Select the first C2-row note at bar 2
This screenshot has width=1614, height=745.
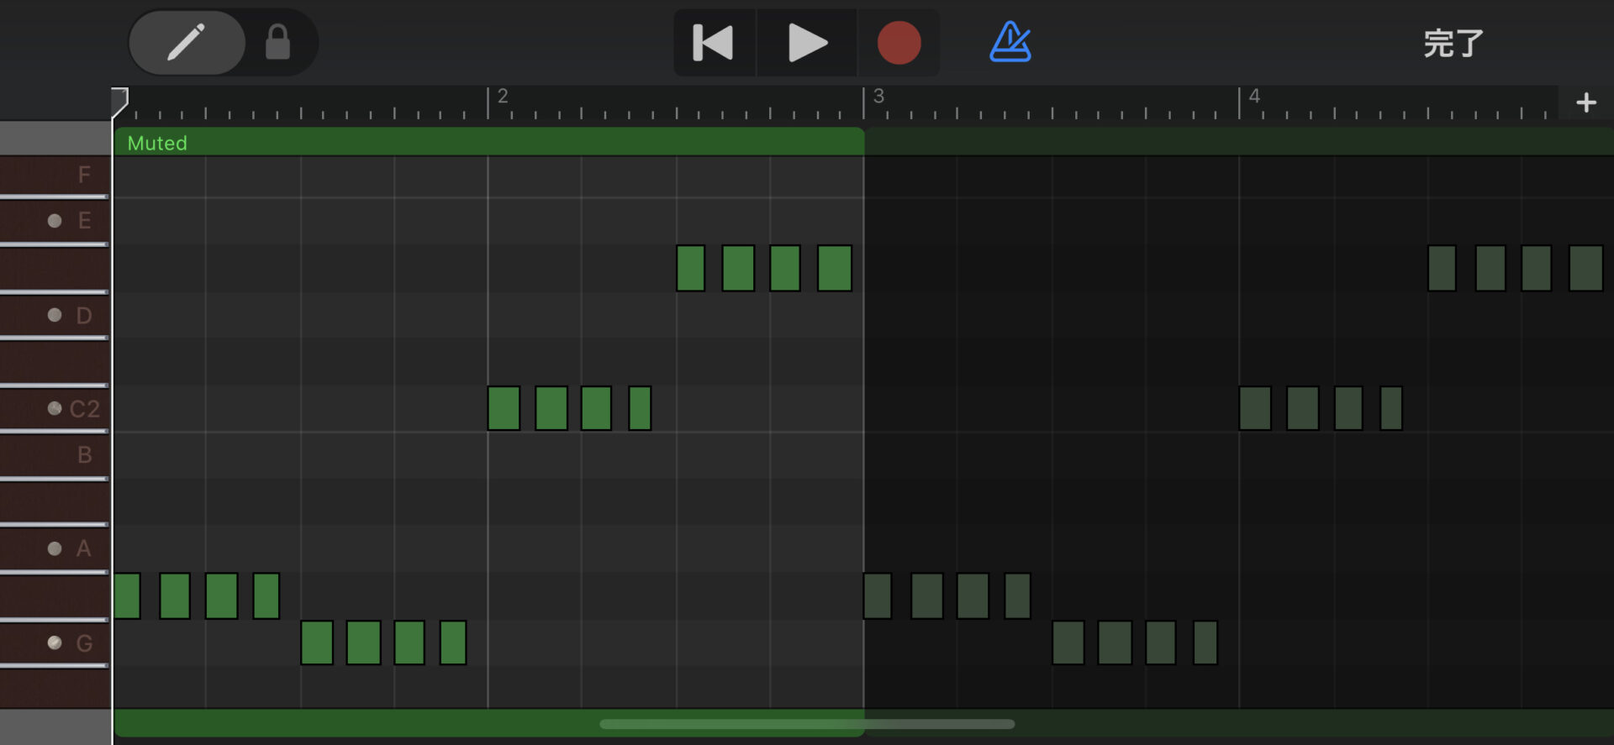(504, 408)
